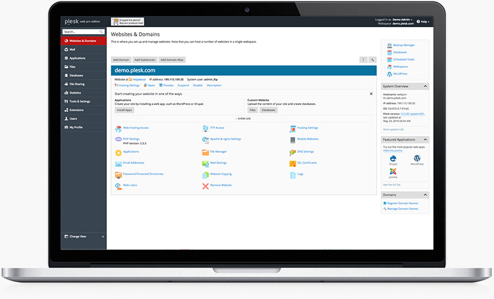The image size is (494, 299).
Task: Open the Mail Settings icon
Action: [x=206, y=164]
